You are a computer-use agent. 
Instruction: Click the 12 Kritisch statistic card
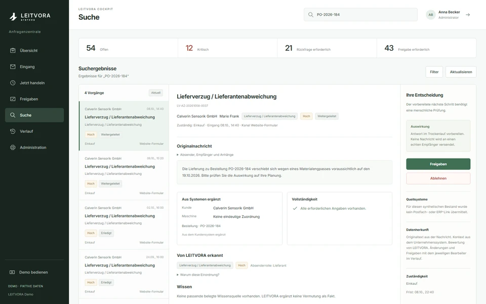[x=227, y=48]
